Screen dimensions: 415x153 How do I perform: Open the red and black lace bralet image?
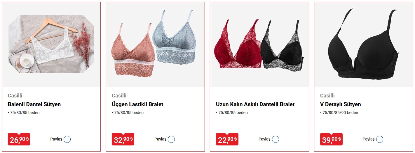tap(259, 45)
